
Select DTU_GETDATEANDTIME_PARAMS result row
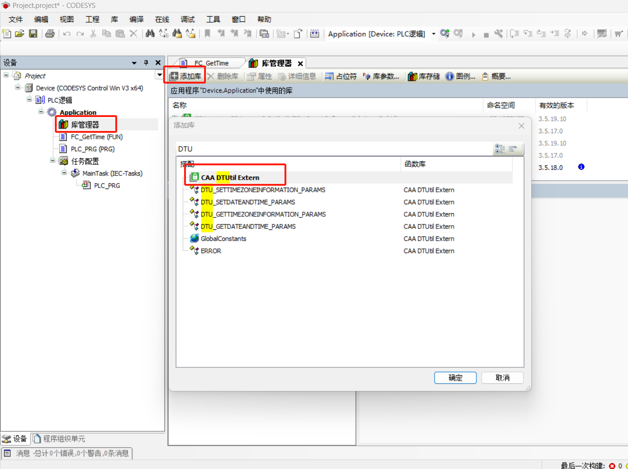[248, 227]
